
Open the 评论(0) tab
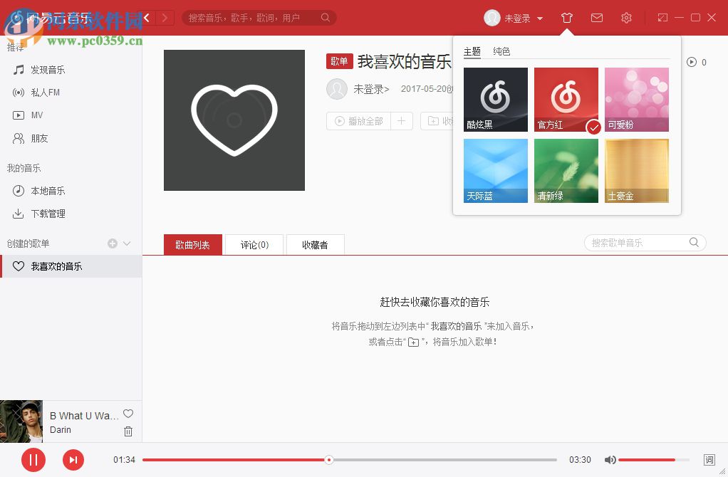254,244
